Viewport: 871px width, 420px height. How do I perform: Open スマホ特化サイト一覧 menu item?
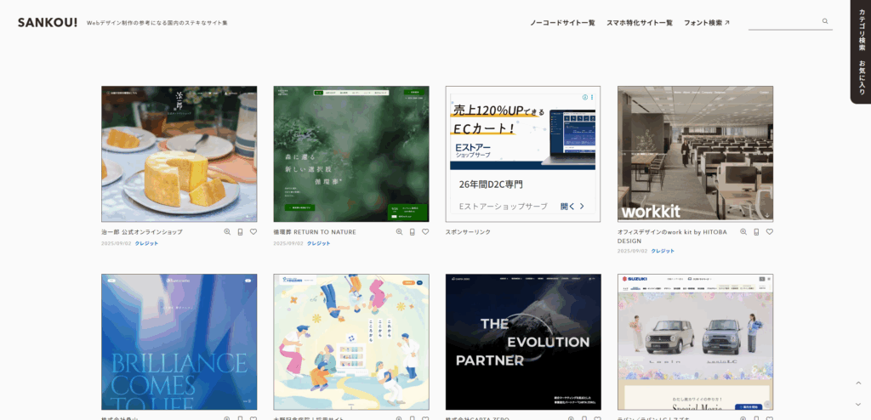[x=640, y=23]
